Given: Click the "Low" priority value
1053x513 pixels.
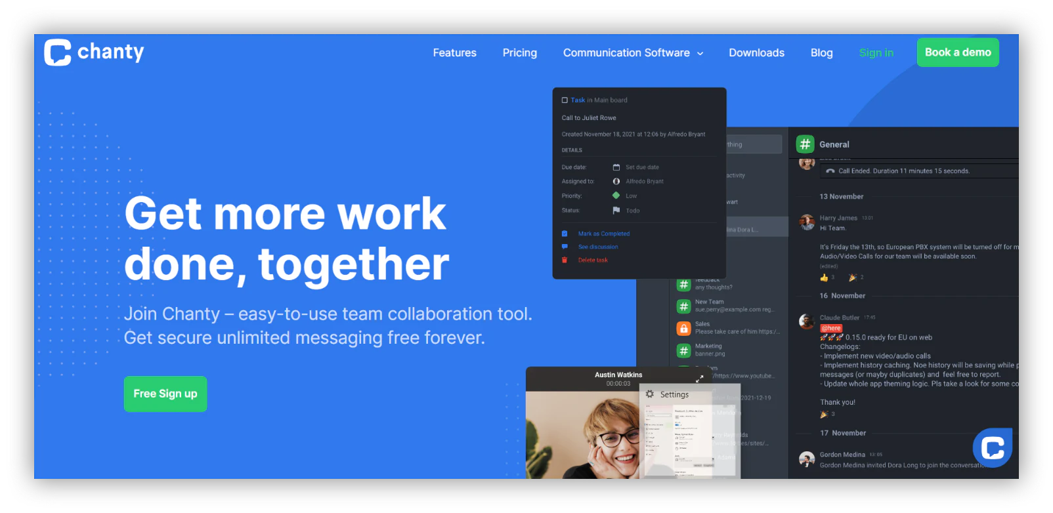Looking at the screenshot, I should [631, 196].
